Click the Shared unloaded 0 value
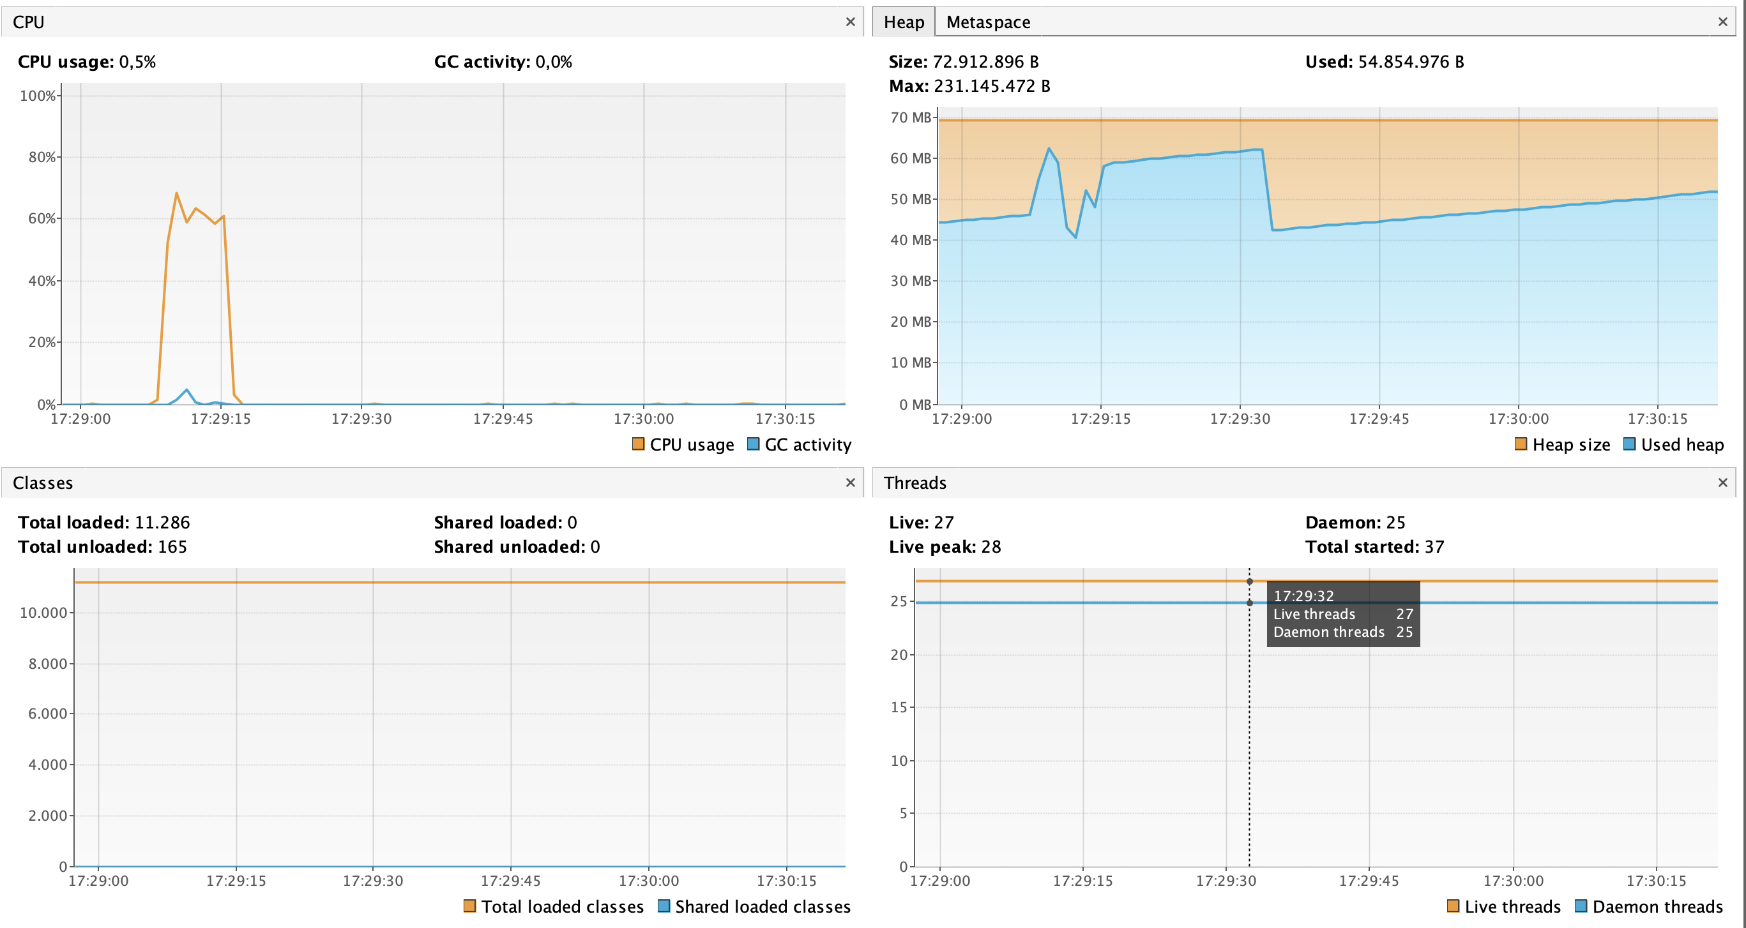 point(595,546)
